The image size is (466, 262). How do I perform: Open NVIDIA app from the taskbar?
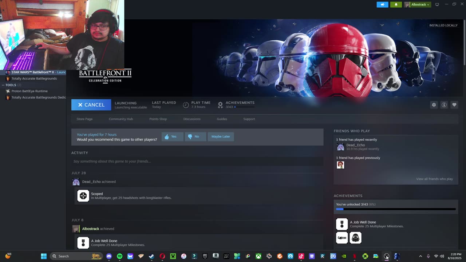click(x=344, y=256)
